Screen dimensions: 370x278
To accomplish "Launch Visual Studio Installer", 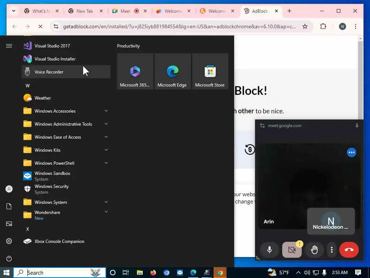I will click(66, 59).
